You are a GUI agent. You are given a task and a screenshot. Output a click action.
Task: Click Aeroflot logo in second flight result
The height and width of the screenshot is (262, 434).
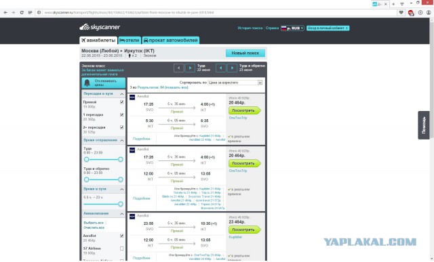tap(132, 150)
